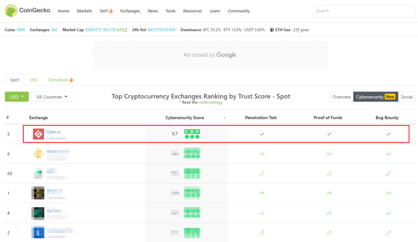Open the Learn menu
Screen dimensions: 418x242
[215, 11]
